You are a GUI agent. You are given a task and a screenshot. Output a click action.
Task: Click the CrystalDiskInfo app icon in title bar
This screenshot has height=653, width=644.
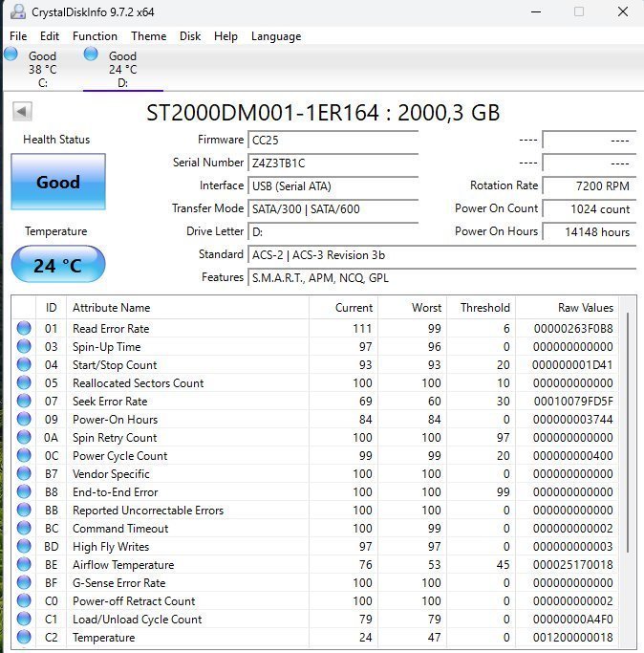click(16, 12)
